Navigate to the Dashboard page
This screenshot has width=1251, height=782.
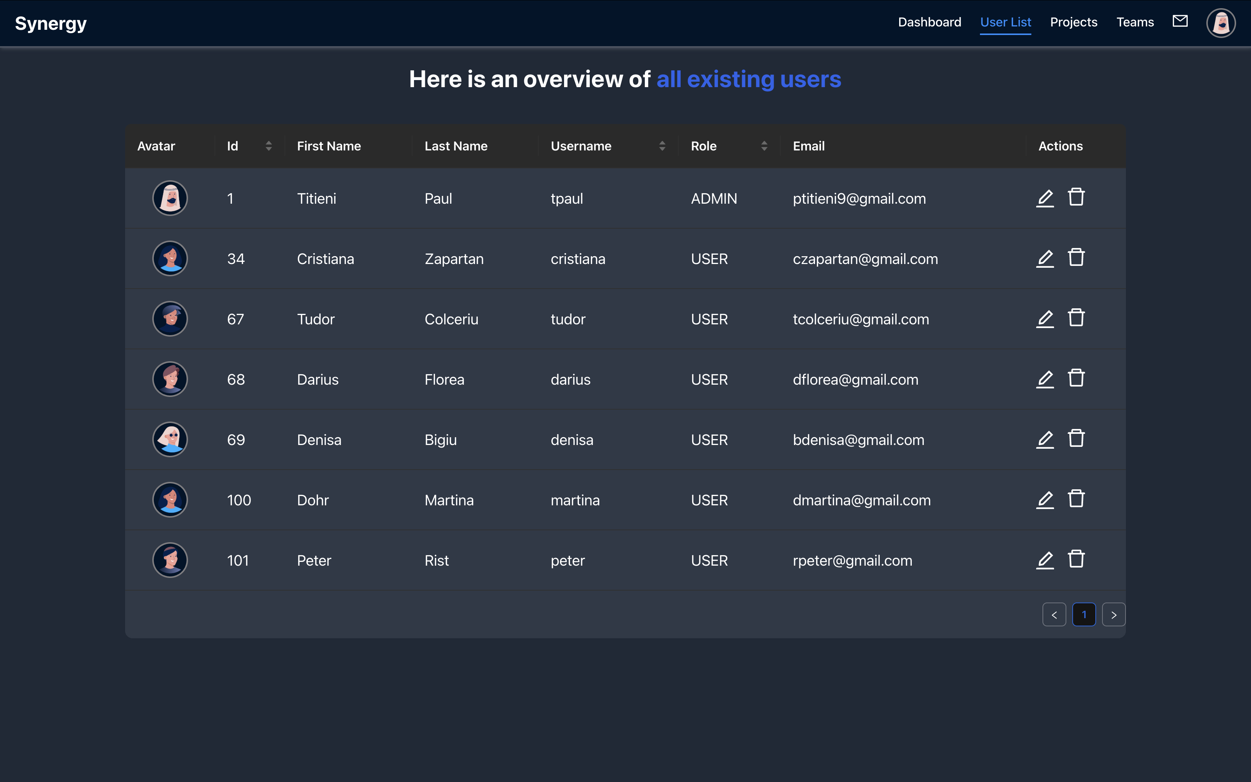click(929, 22)
